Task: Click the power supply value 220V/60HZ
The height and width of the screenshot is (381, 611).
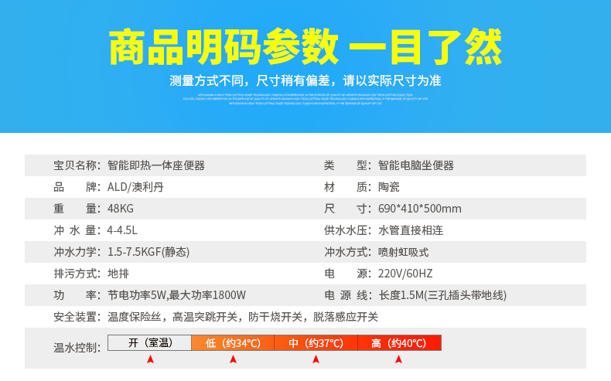Action: coord(405,274)
